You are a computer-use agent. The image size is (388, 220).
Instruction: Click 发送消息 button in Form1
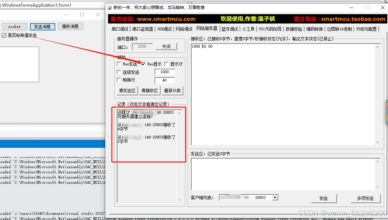[x=42, y=27]
